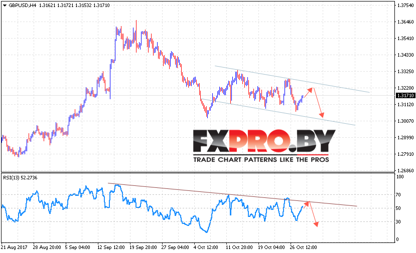Select the 1.26860 price axis value
Image resolution: width=416 pixels, height=253 pixels.
click(x=405, y=171)
